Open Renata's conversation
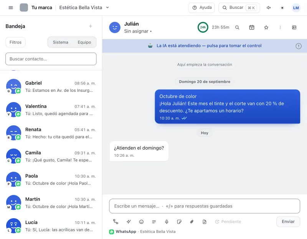Image resolution: width=307 pixels, height=239 pixels. click(x=51, y=133)
